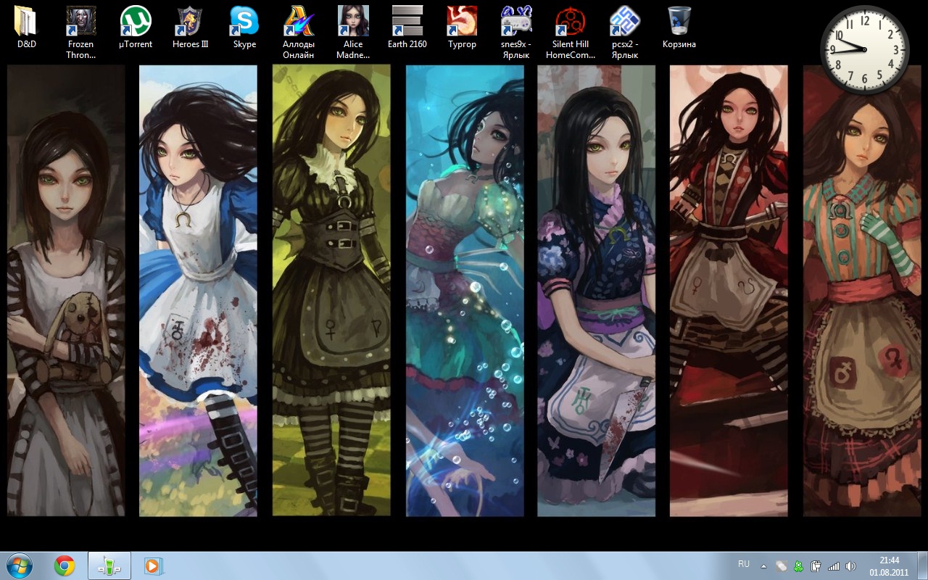
Task: Expand the hidden tray icons arrow
Action: pos(763,565)
